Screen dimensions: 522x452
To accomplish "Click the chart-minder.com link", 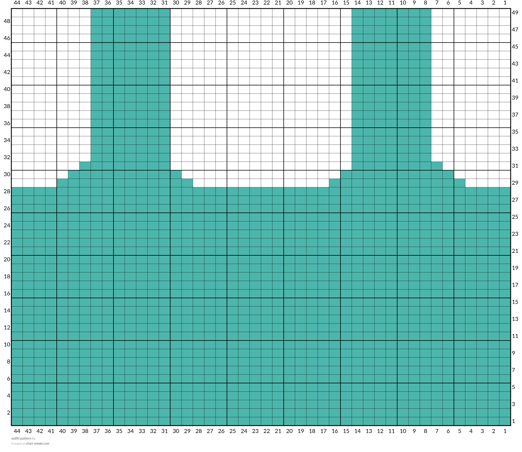I will point(37,443).
